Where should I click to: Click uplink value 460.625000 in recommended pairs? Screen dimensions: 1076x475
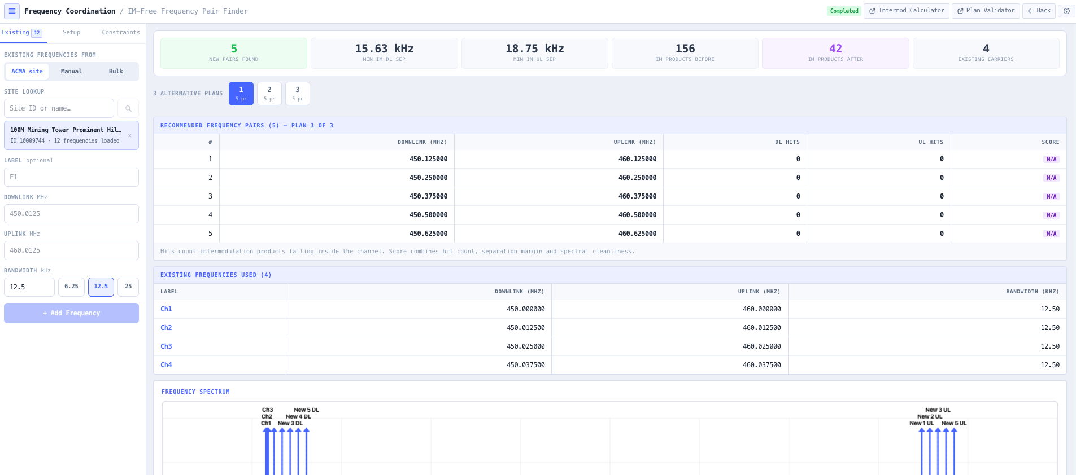pos(637,234)
